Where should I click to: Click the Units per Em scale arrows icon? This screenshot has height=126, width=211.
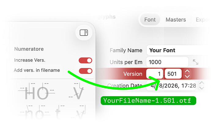coord(195,62)
